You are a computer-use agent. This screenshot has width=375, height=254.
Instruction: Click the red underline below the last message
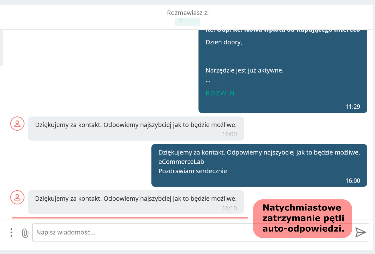click(130, 217)
